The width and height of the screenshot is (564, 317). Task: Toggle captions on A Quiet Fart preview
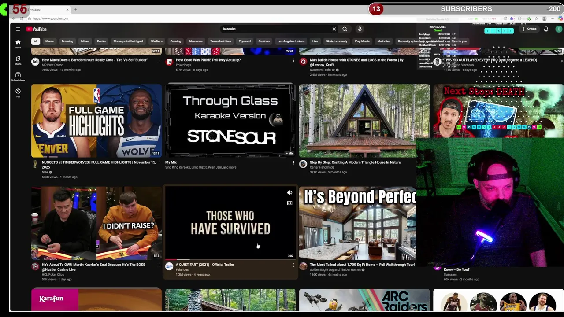point(289,203)
